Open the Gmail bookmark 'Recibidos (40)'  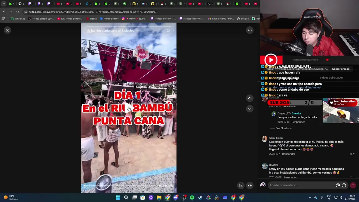pyautogui.click(x=221, y=19)
